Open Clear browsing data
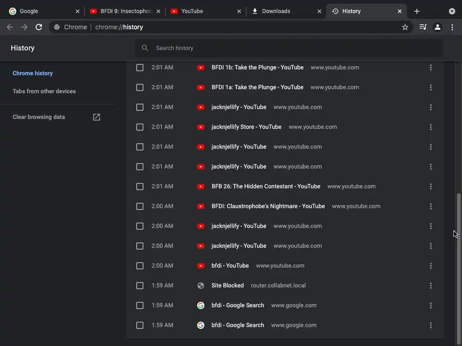 click(39, 117)
